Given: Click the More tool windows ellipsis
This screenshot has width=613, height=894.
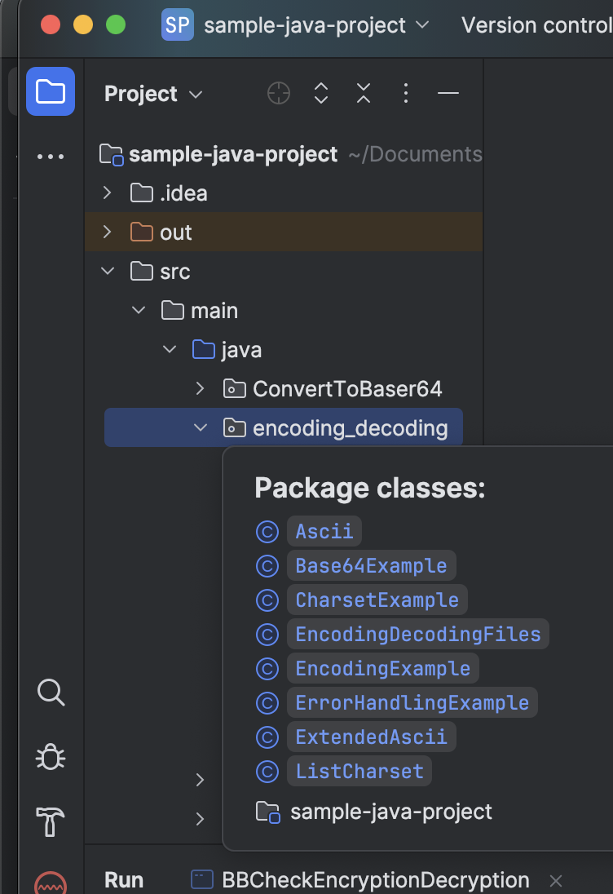Looking at the screenshot, I should point(51,157).
